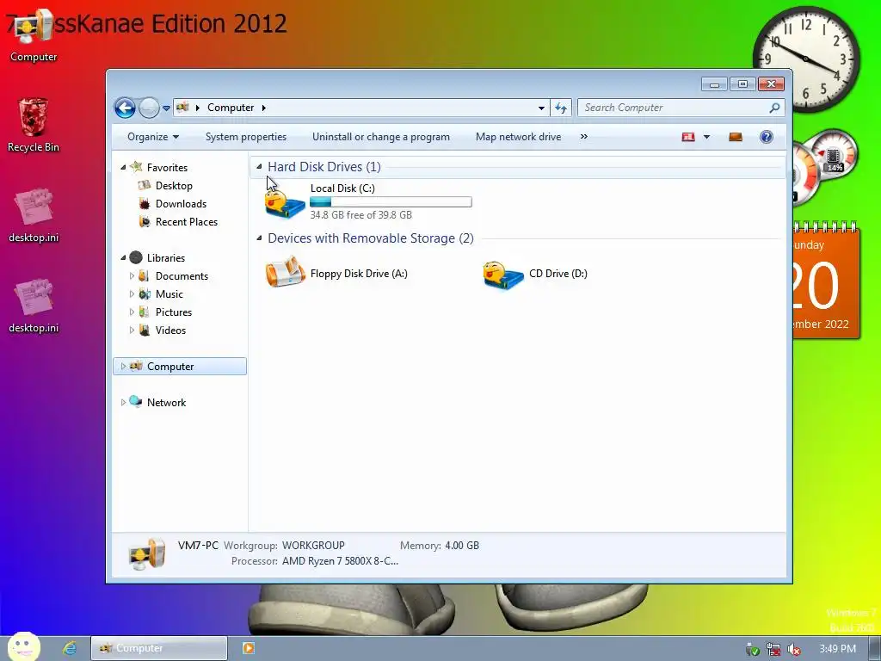Refresh the Computer view

pos(561,108)
